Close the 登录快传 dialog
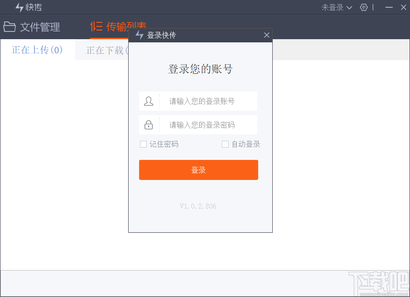The height and width of the screenshot is (297, 410). pyautogui.click(x=267, y=35)
